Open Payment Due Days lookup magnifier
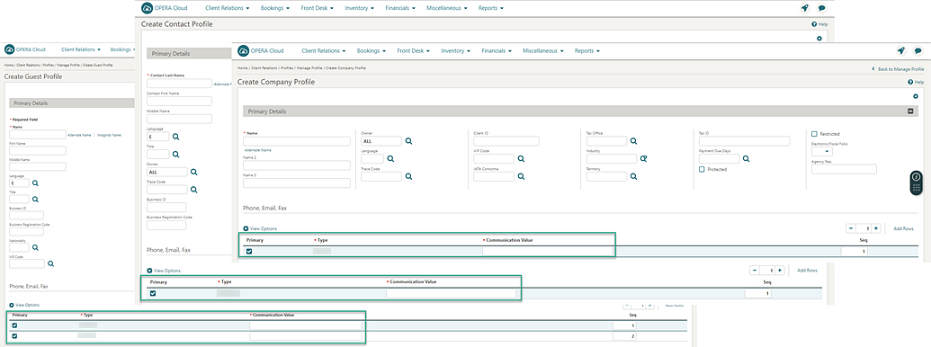931x347 pixels. click(746, 159)
